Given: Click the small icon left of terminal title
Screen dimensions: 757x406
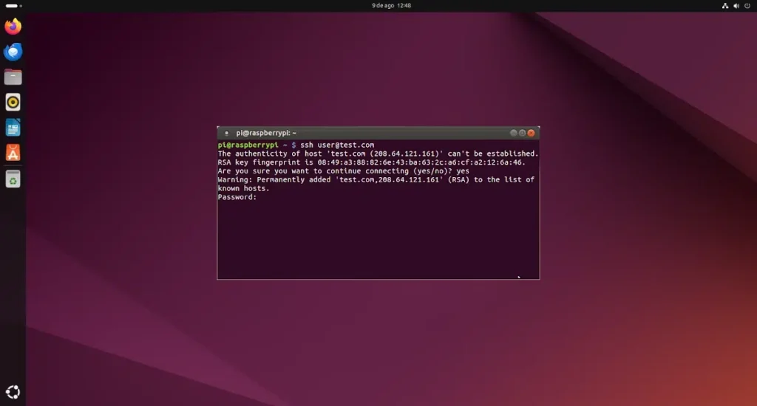Looking at the screenshot, I should (226, 133).
